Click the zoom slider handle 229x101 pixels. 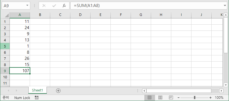pos(195,98)
